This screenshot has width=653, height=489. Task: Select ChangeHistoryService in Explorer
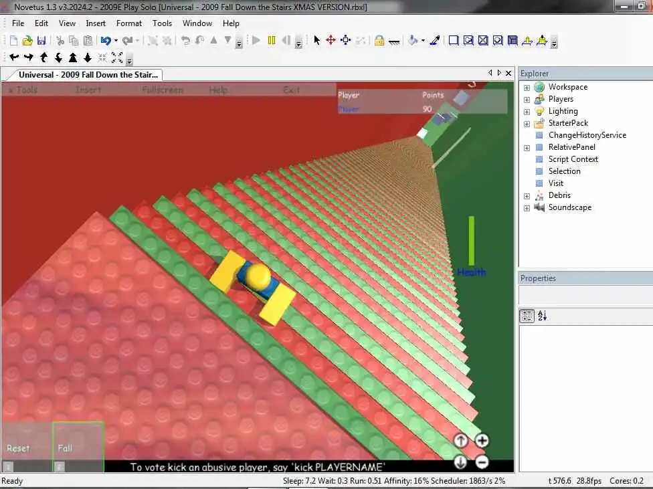[x=587, y=135]
